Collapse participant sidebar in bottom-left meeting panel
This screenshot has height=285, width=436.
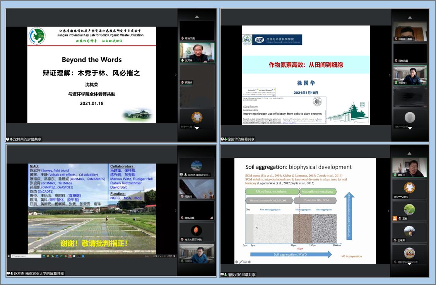176,211
